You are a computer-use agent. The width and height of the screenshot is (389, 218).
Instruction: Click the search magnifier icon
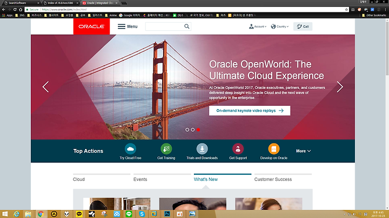[187, 26]
